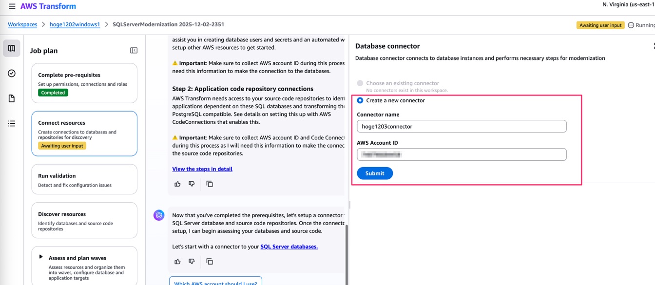Thumbs down the prerequisites steps message
The width and height of the screenshot is (655, 285).
pyautogui.click(x=192, y=184)
